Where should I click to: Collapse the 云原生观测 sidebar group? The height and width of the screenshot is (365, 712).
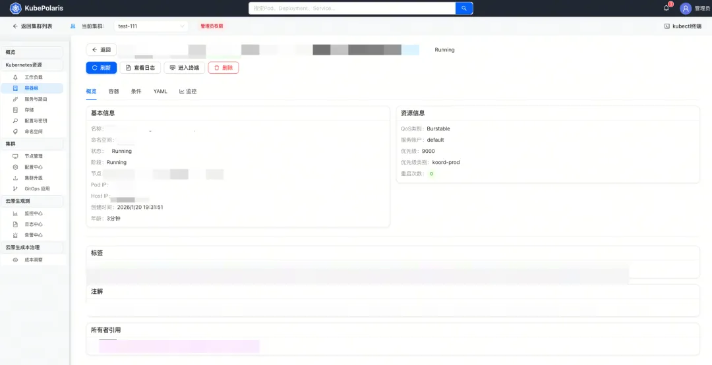click(x=32, y=201)
